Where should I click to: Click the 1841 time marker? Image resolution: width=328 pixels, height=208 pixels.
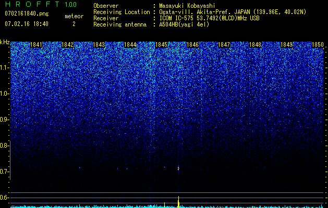36,45
